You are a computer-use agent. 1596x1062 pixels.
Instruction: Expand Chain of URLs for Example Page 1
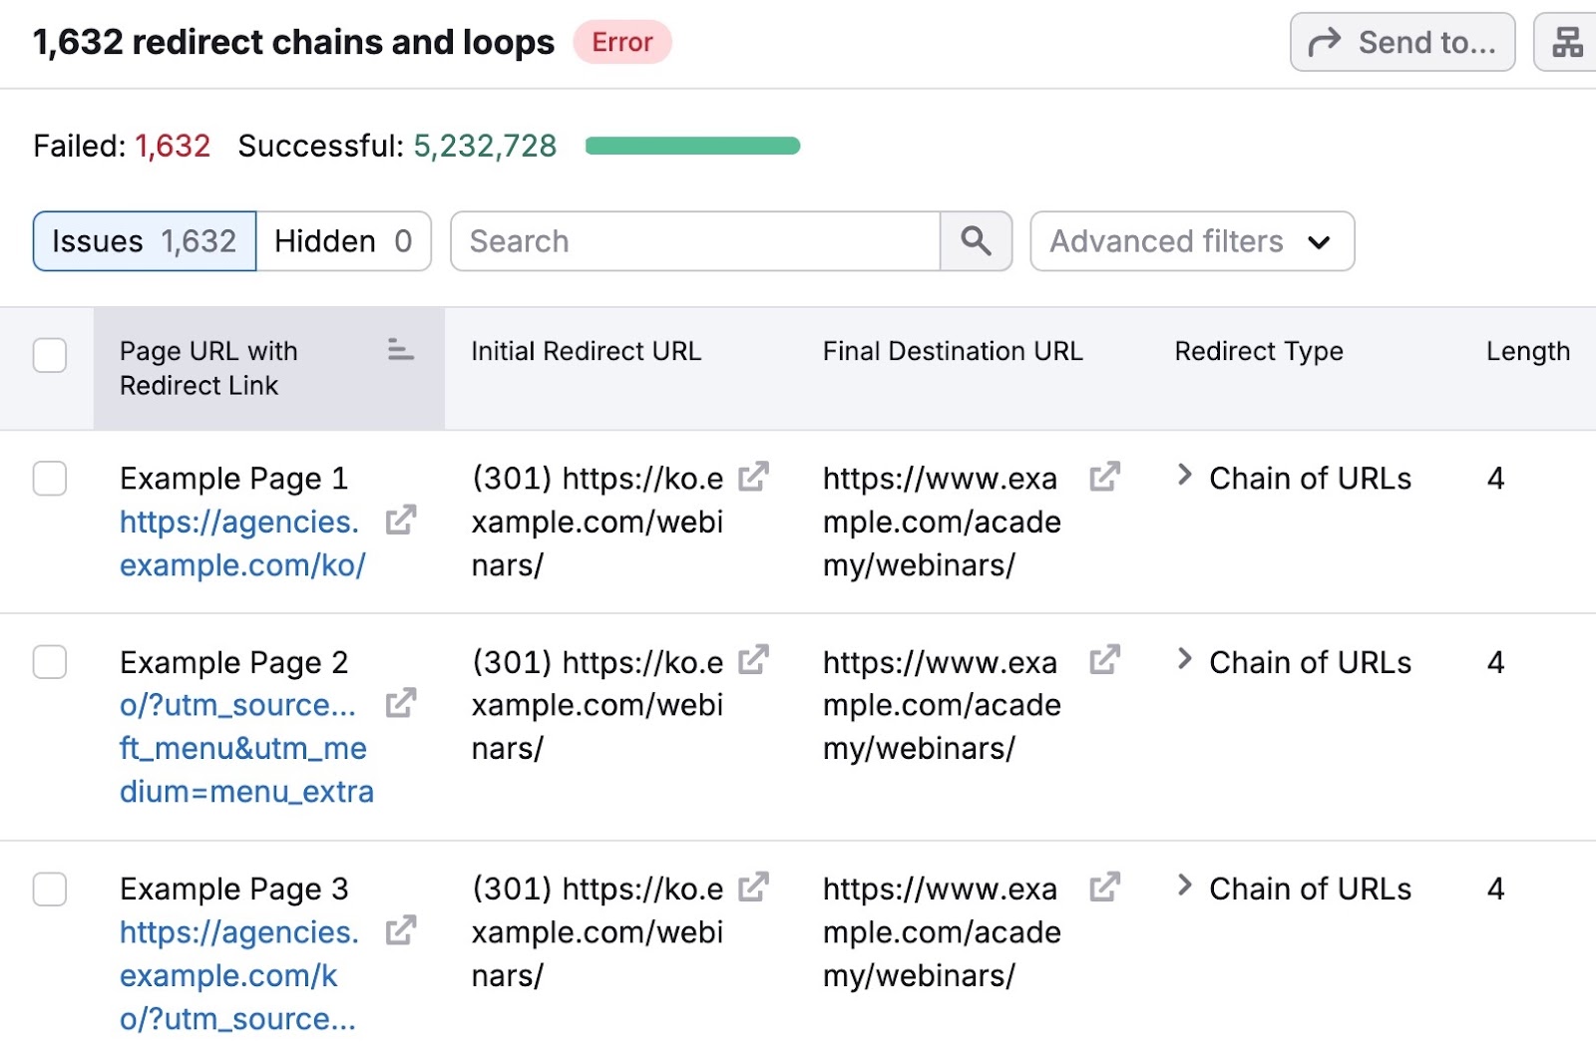(1185, 478)
